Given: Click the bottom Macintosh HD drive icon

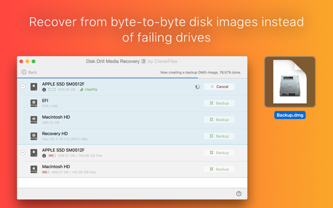Looking at the screenshot, I should click(x=34, y=169).
